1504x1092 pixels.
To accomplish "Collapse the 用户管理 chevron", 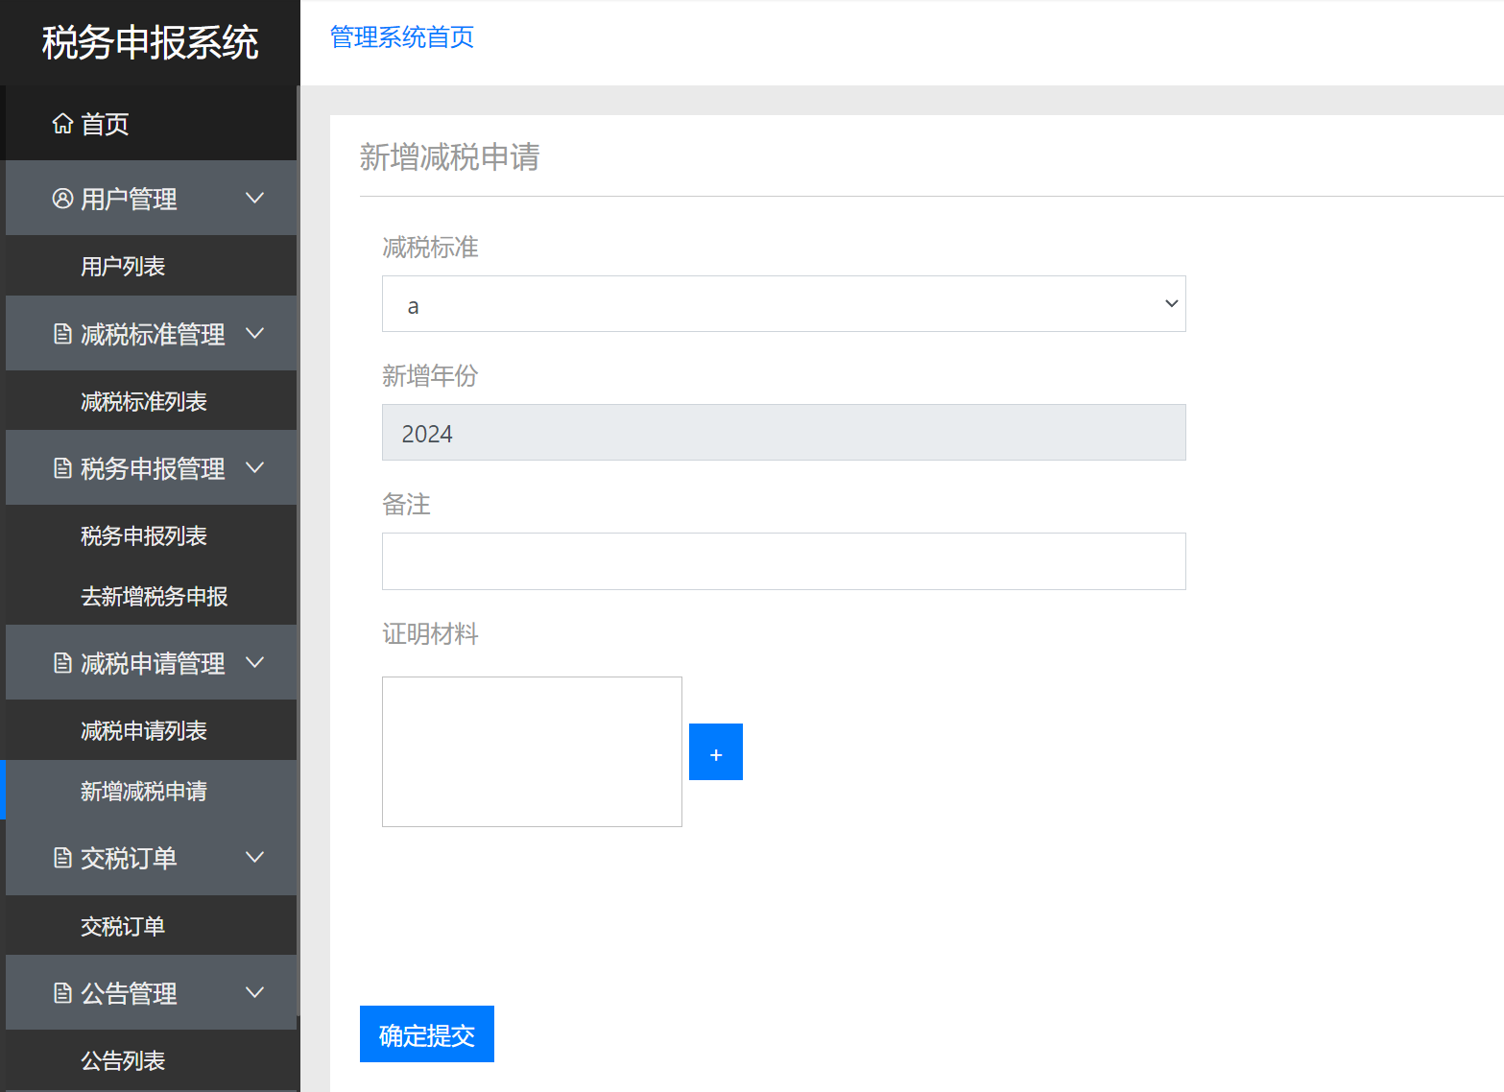I will [254, 198].
